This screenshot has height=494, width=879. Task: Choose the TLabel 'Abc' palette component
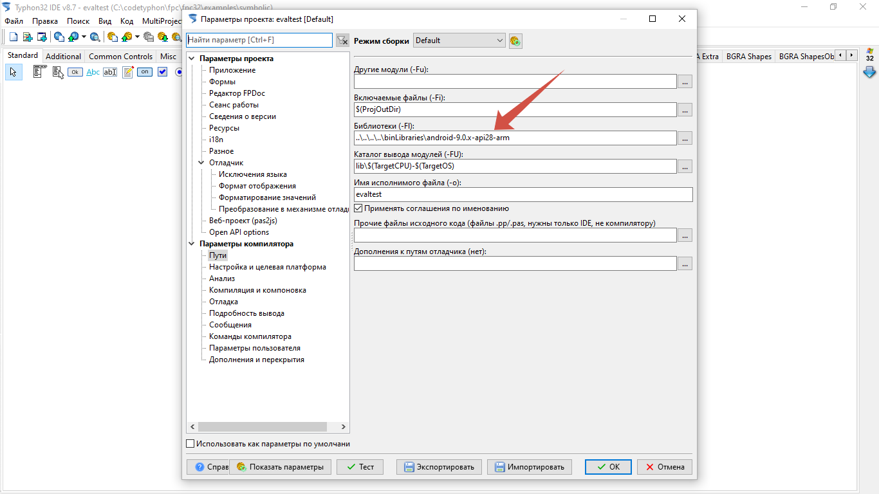(x=93, y=72)
